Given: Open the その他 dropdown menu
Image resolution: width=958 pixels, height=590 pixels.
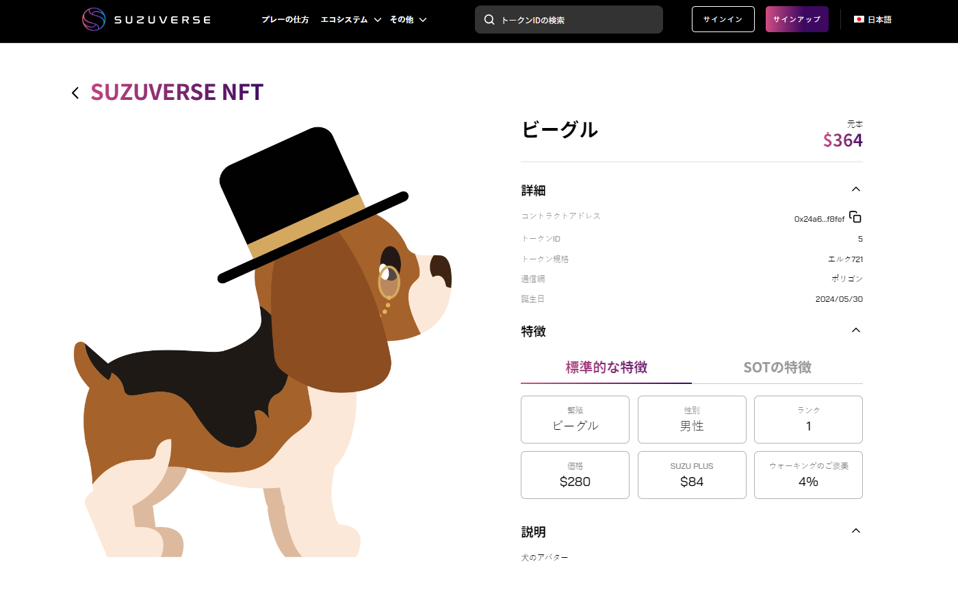Looking at the screenshot, I should point(408,20).
